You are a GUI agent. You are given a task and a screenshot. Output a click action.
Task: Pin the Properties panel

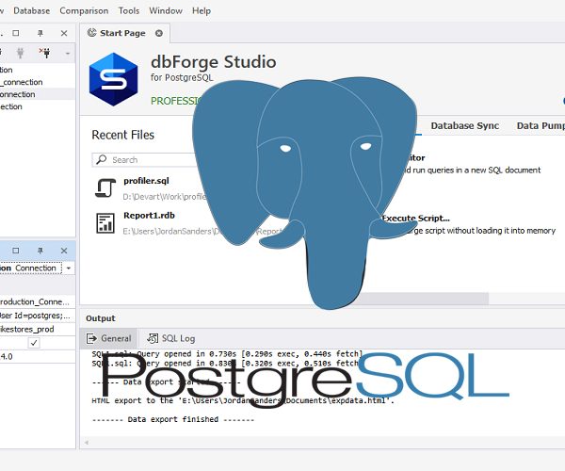pyautogui.click(x=40, y=251)
